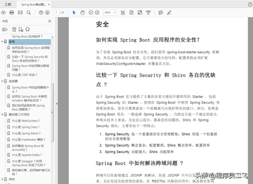
Task: Delete the selected bookmark with the trash icon
Action: pos(14,29)
